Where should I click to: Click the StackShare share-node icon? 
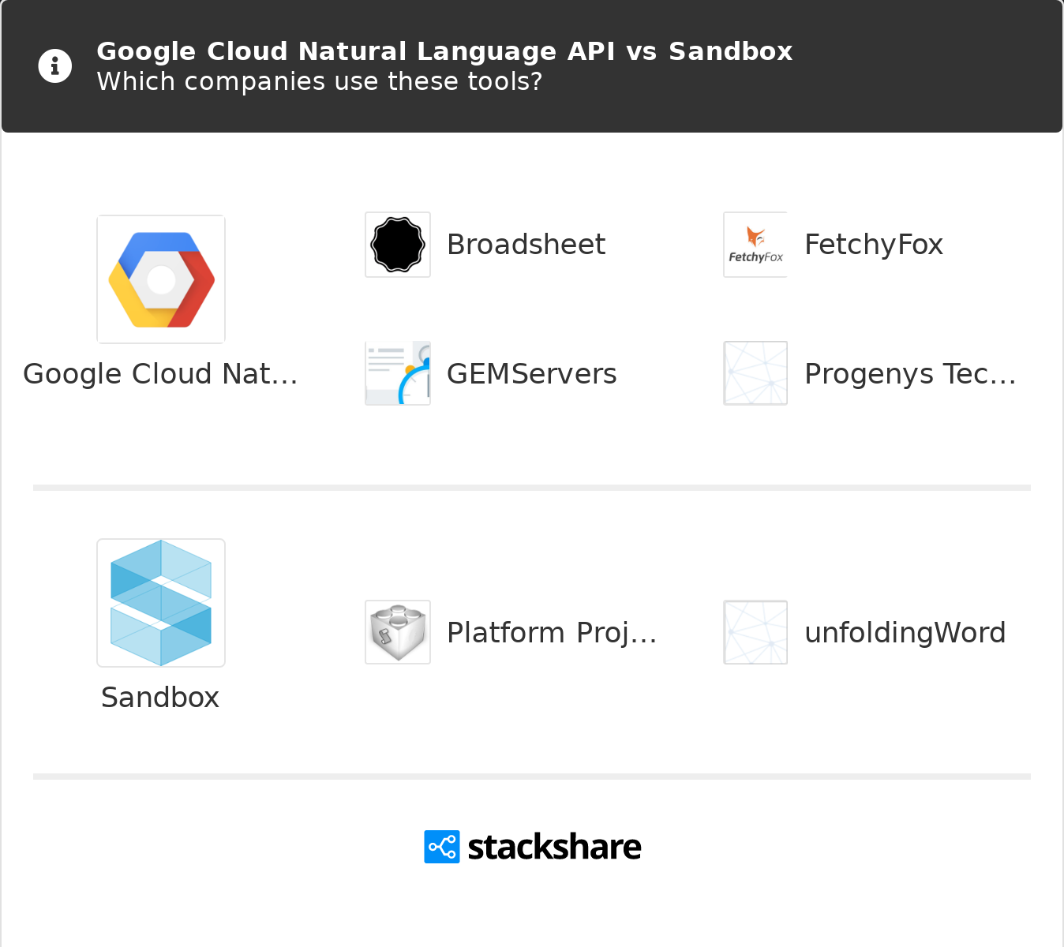442,847
